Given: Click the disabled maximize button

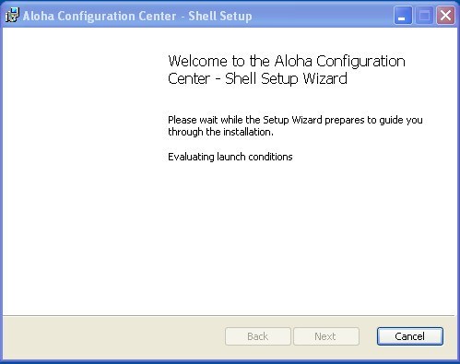Looking at the screenshot, I should tap(424, 16).
